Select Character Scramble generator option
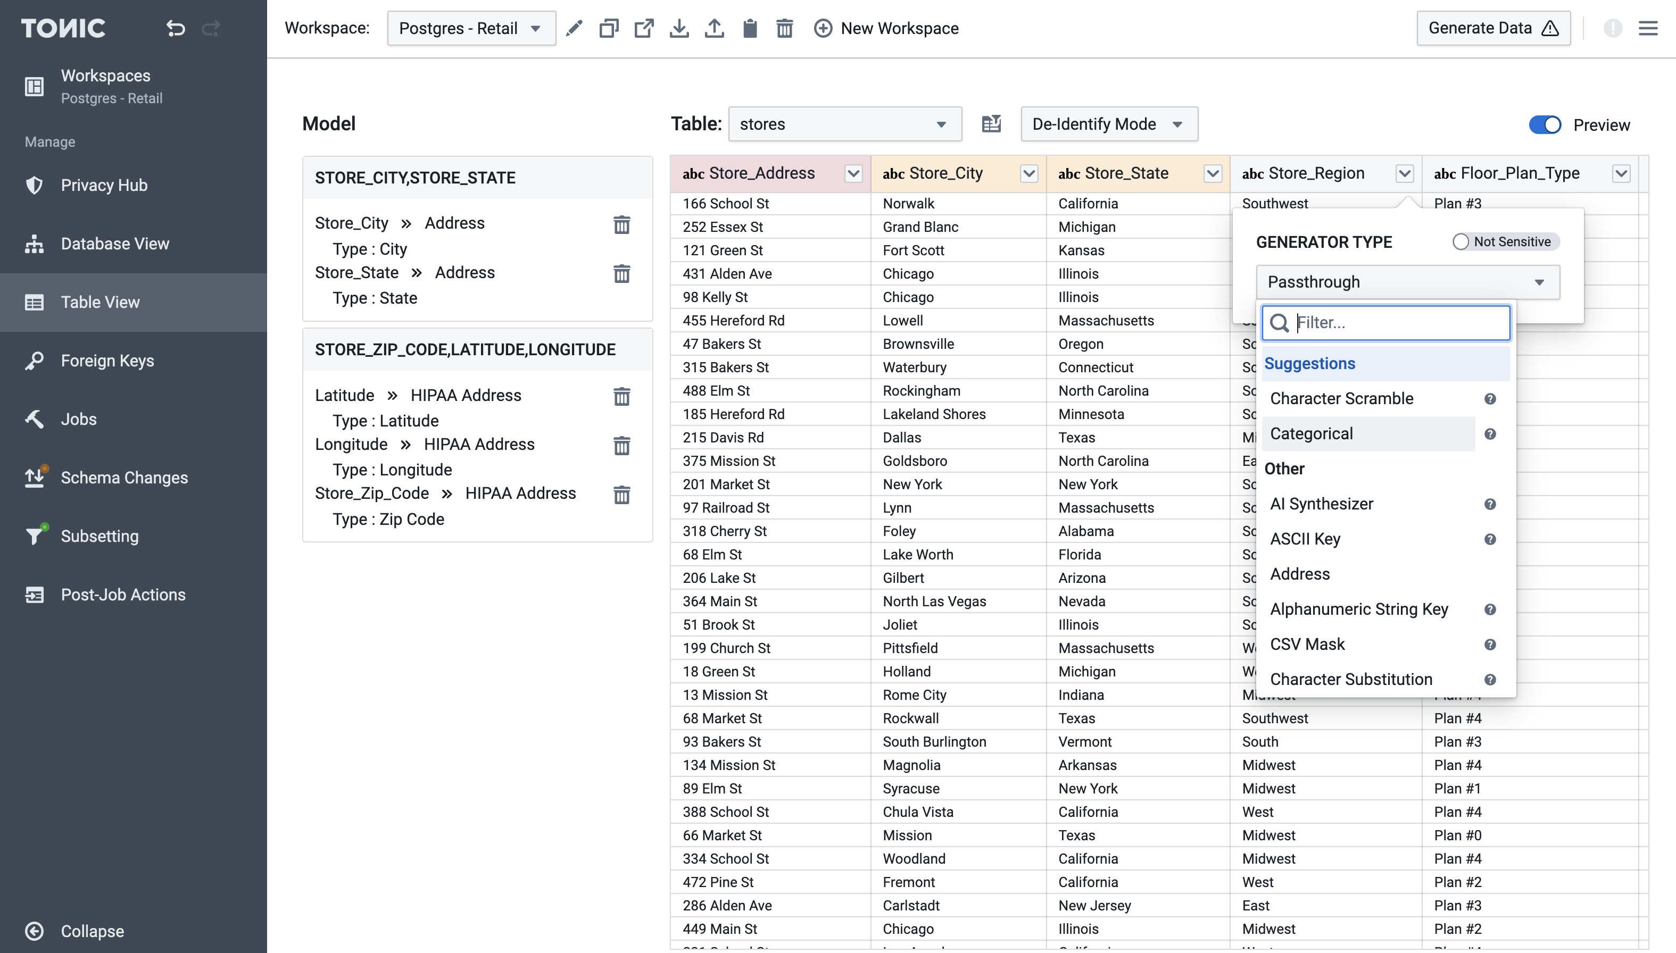This screenshot has height=953, width=1676. click(1368, 399)
